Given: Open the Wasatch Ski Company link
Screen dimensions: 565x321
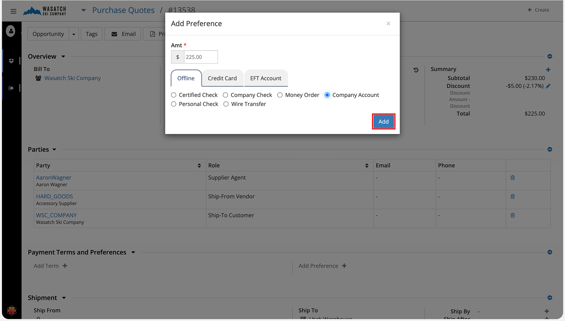Looking at the screenshot, I should 72,78.
